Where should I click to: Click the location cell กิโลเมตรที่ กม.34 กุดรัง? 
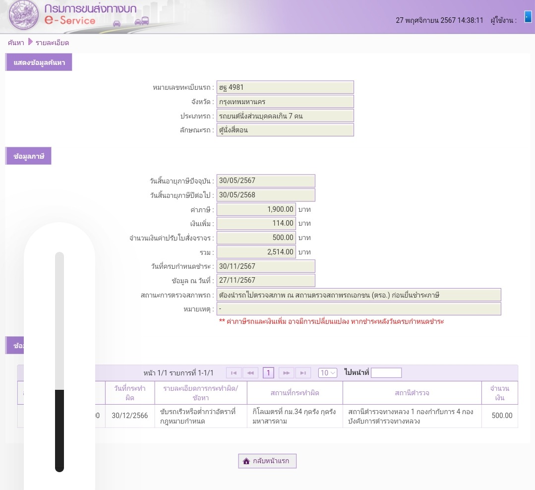[x=295, y=416]
